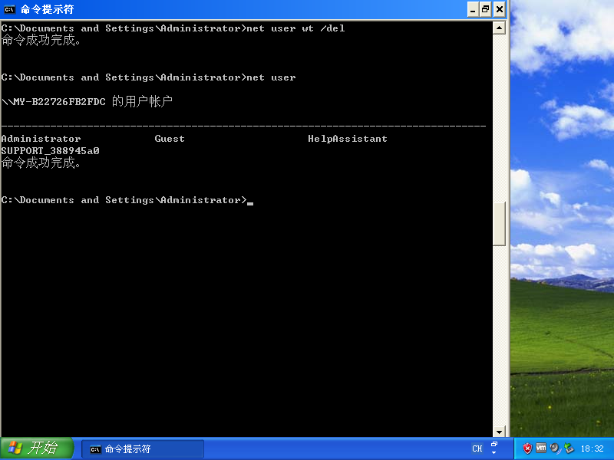
Task: Click the safely remove hardware tray icon
Action: pyautogui.click(x=569, y=449)
